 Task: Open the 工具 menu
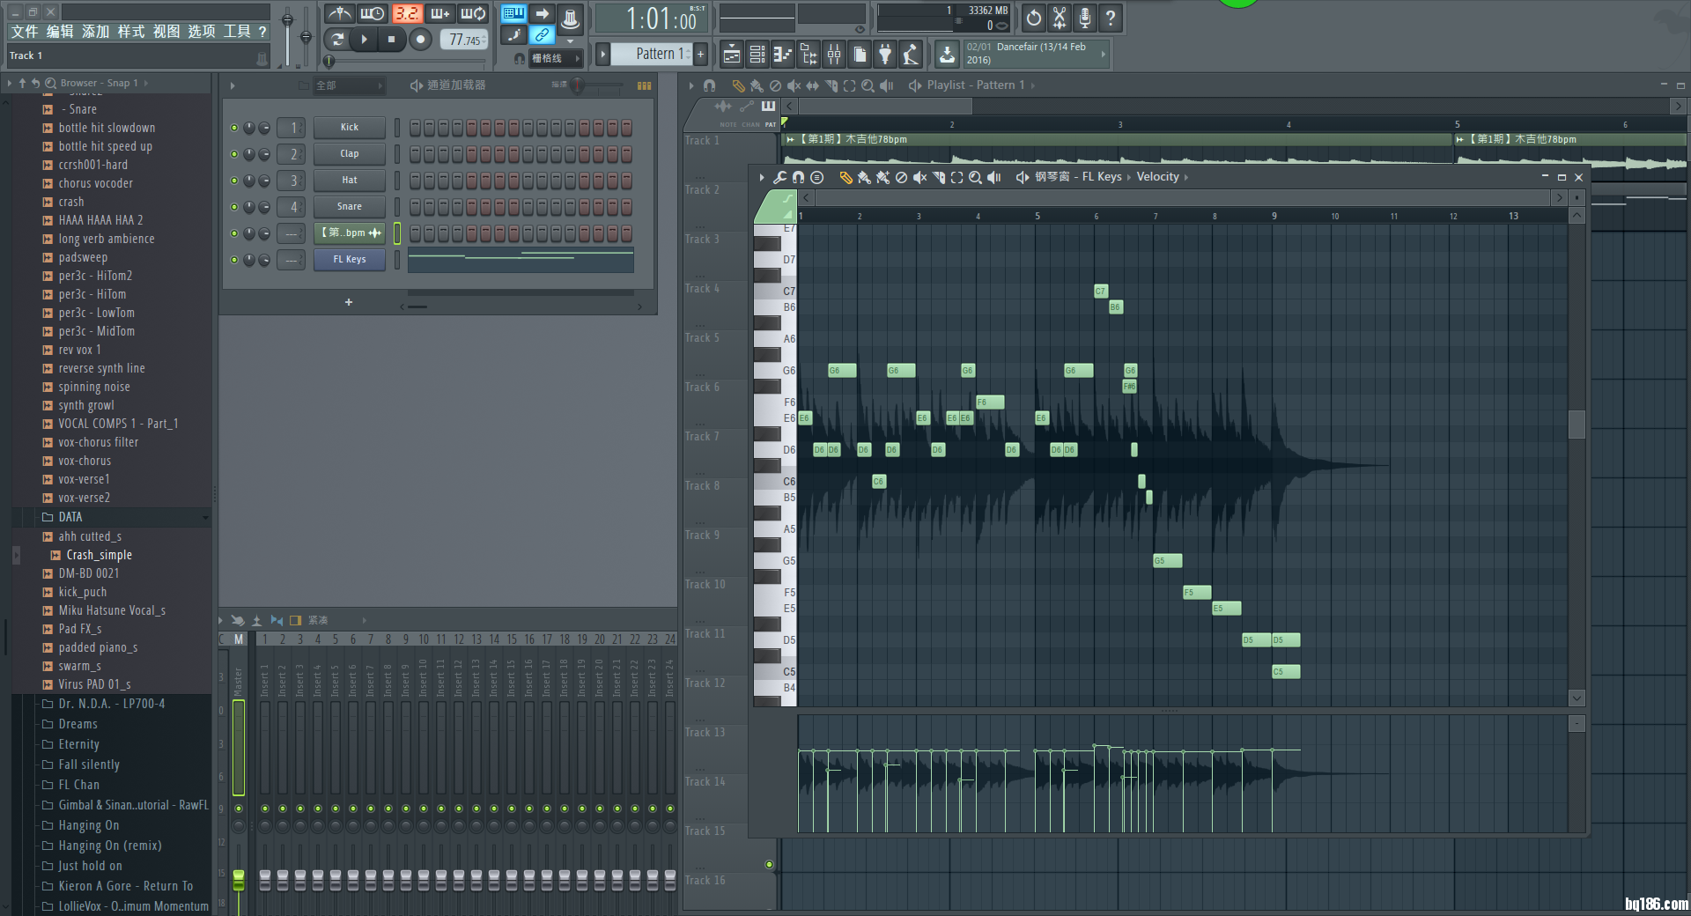point(236,32)
